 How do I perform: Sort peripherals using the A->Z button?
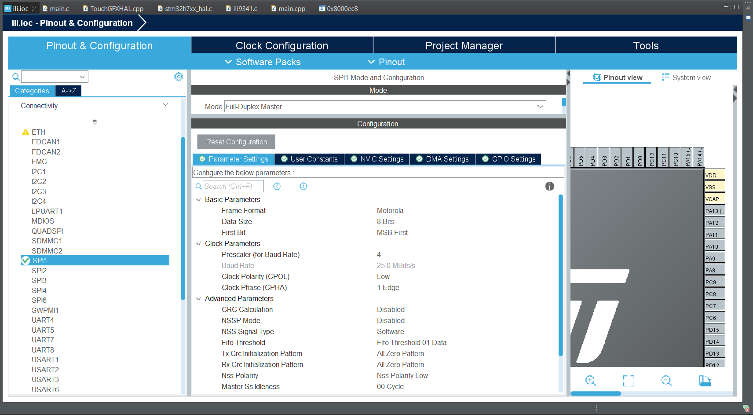pos(68,91)
